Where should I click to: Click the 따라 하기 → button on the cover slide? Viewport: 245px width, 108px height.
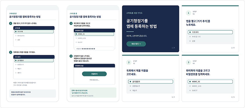[x=136, y=44]
